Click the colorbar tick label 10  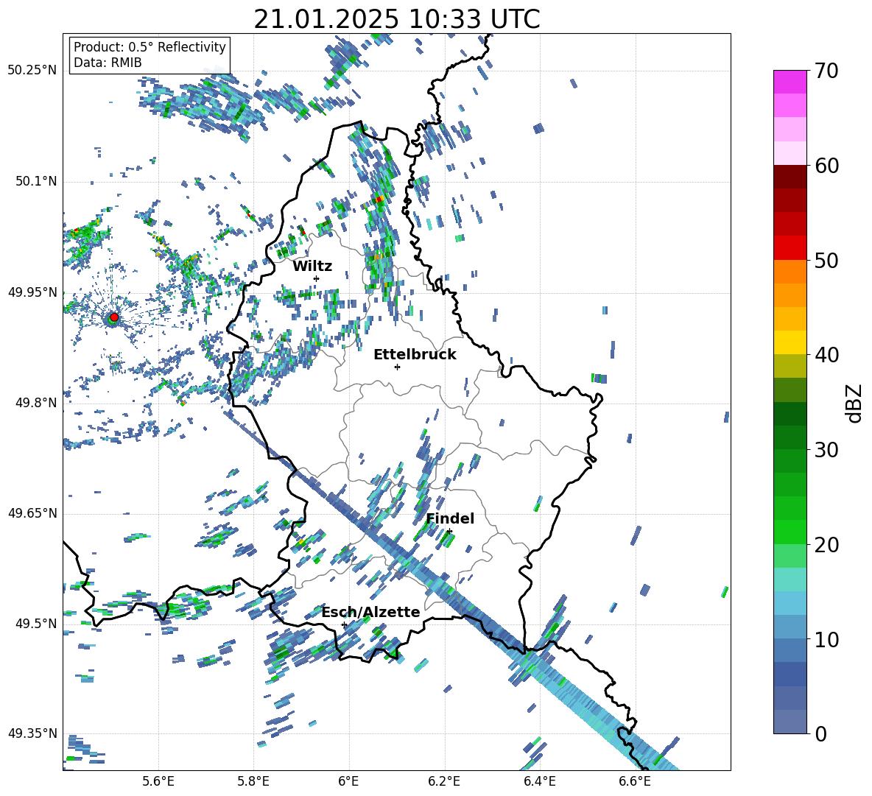pyautogui.click(x=826, y=639)
